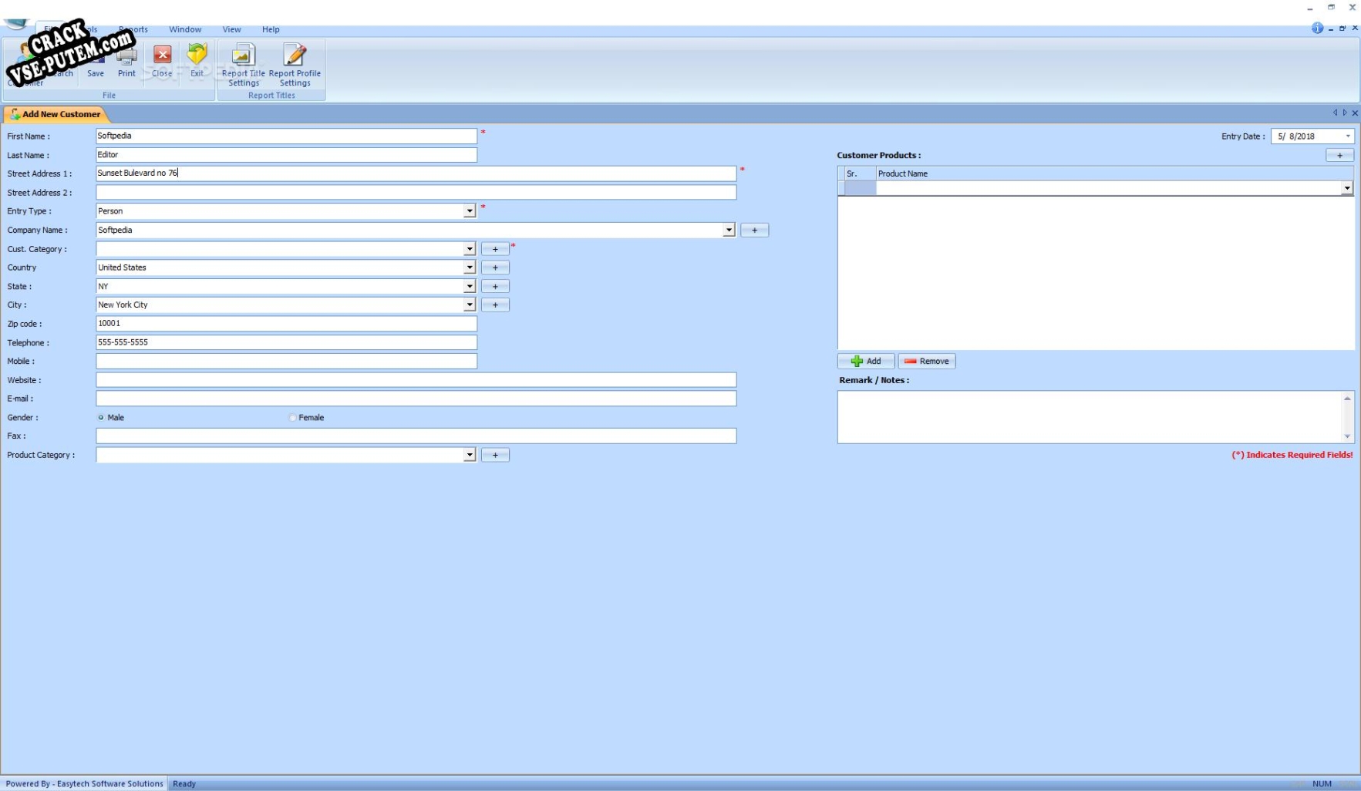Expand the Product Name cell dropdown

click(1347, 188)
